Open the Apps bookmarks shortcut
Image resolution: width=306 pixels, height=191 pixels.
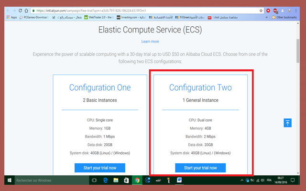[11, 17]
